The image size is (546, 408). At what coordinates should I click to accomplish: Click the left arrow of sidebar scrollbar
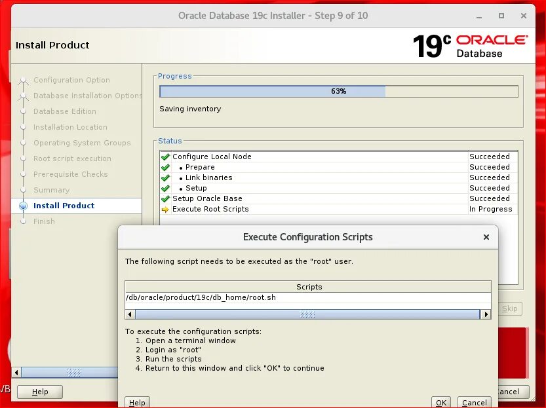pos(16,373)
